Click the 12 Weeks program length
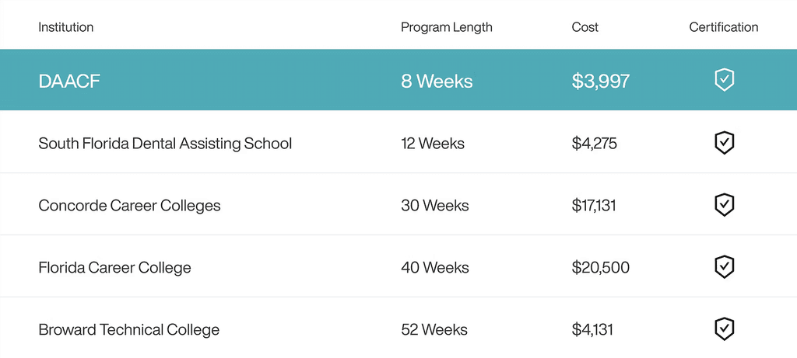The image size is (797, 358). click(433, 144)
